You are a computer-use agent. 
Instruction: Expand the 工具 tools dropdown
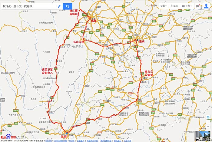coord(187,6)
